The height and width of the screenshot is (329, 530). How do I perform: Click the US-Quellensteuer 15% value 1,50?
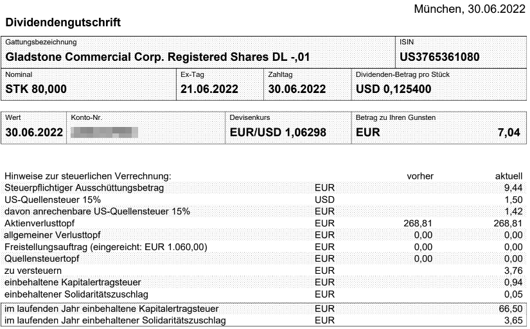tap(513, 199)
